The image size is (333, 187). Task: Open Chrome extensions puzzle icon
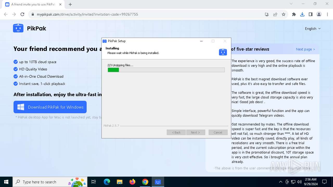[294, 14]
